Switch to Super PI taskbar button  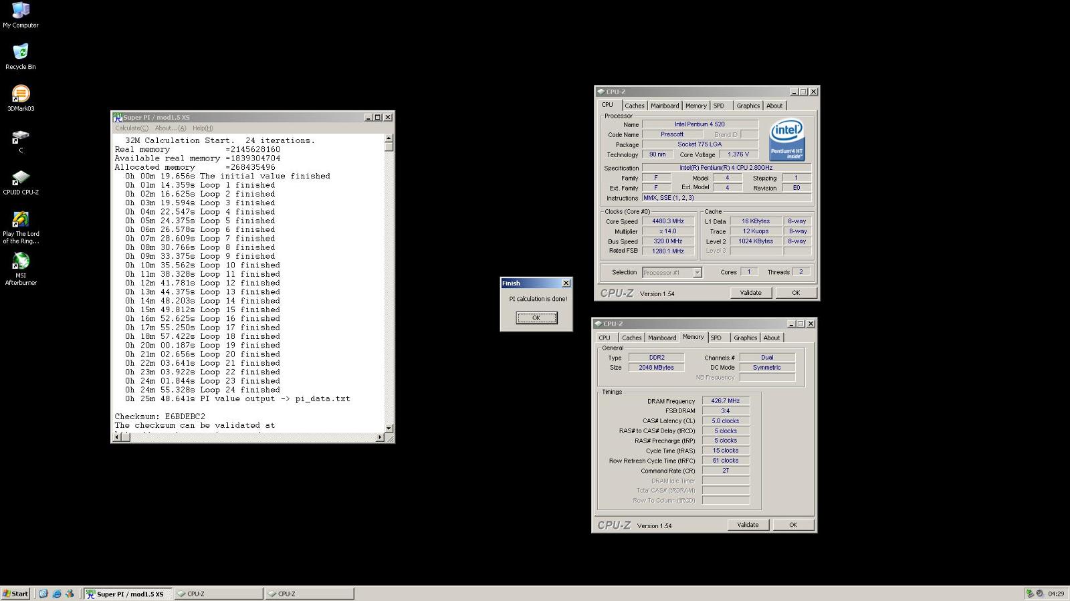(128, 594)
